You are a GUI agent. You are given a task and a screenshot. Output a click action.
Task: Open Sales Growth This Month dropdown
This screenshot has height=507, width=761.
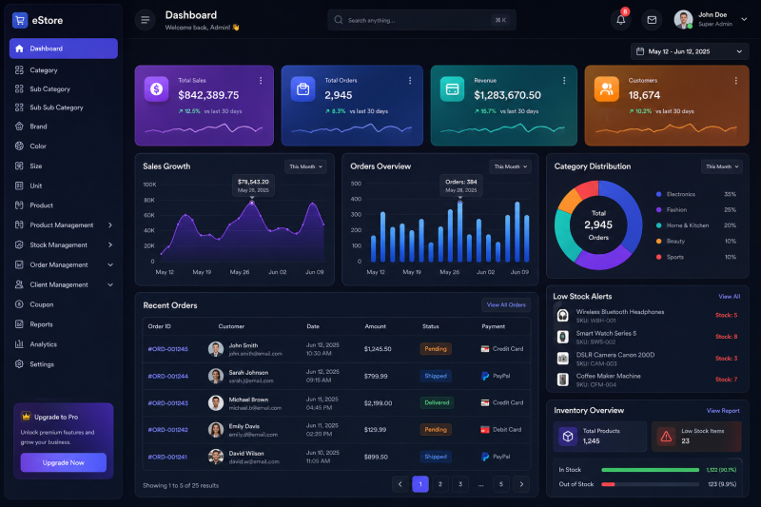click(305, 166)
